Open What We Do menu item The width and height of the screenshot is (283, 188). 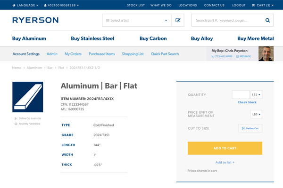tap(161, 5)
